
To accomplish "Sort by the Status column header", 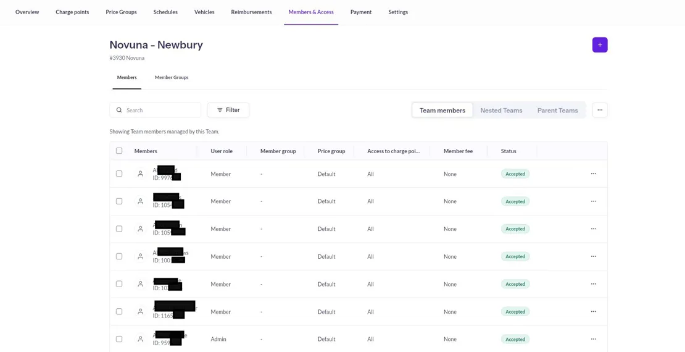I will 509,151.
